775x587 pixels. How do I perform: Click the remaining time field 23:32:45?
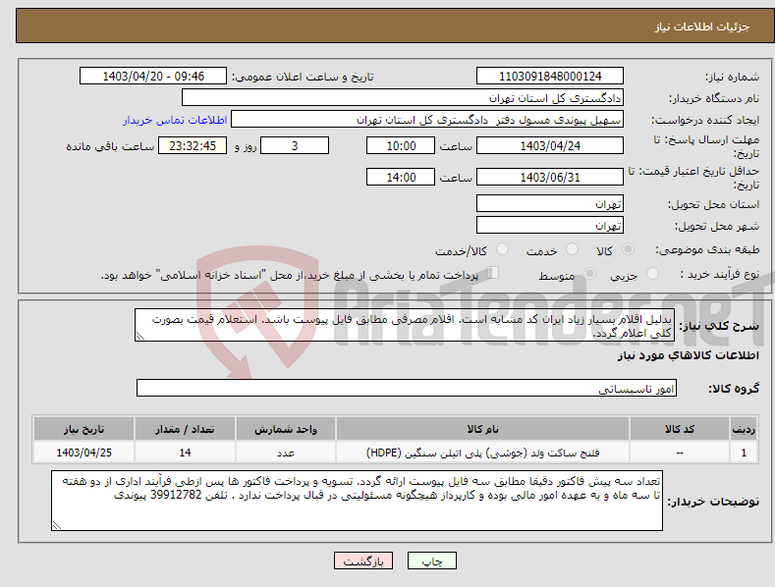193,145
